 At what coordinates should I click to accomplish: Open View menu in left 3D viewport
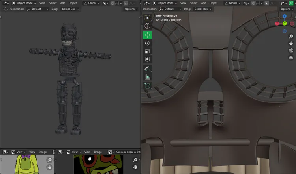coord(42,3)
